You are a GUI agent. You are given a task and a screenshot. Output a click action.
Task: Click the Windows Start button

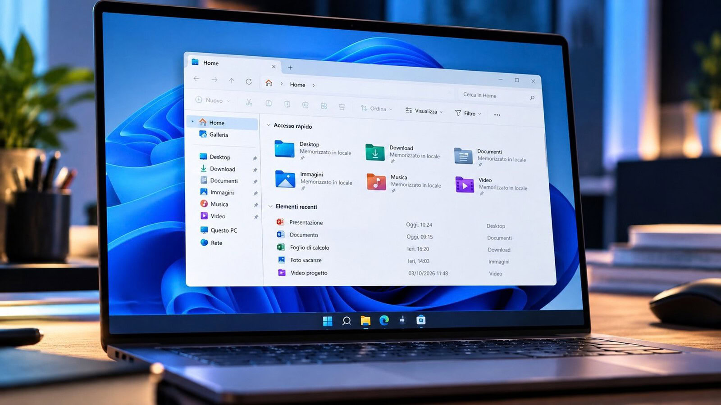(x=328, y=321)
